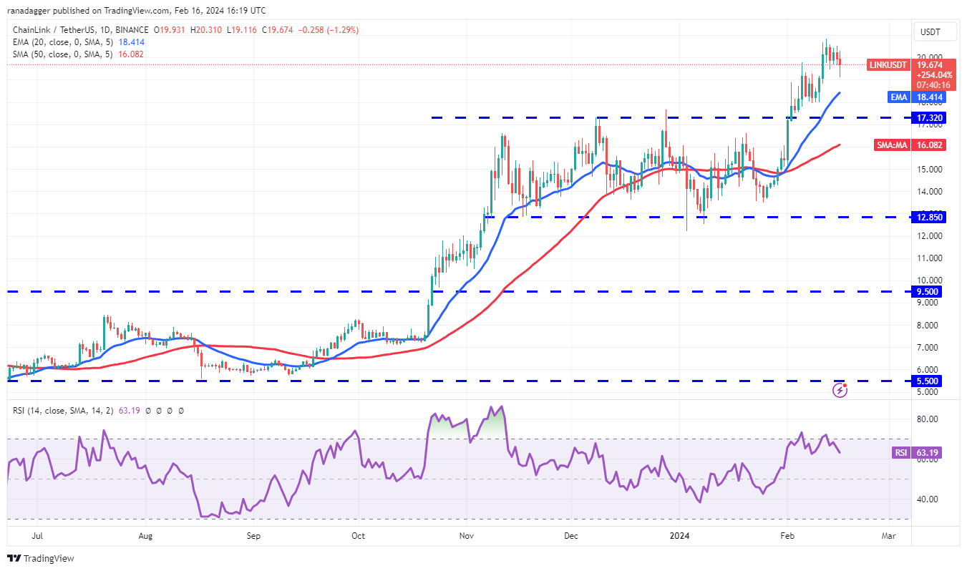Viewport: 967px width, 571px height.
Task: Click the 18.414 EMA value on price scale
Action: 930,97
